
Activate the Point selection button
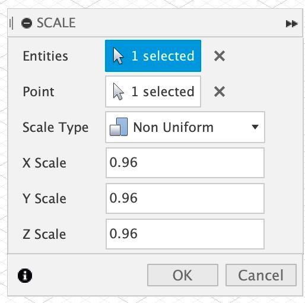pyautogui.click(x=153, y=91)
